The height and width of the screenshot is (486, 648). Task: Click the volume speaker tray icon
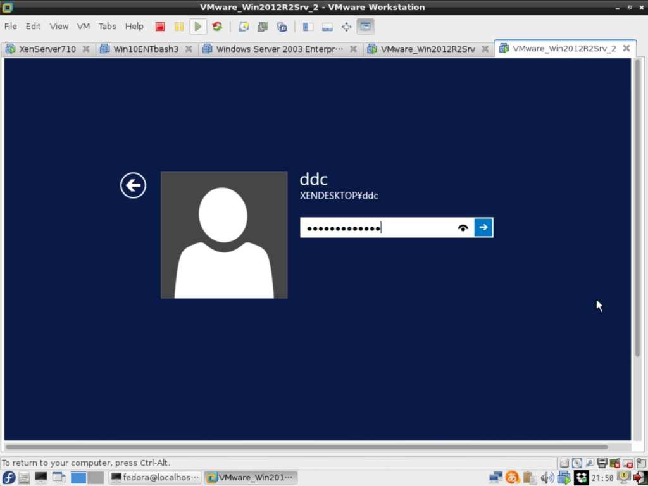[547, 478]
